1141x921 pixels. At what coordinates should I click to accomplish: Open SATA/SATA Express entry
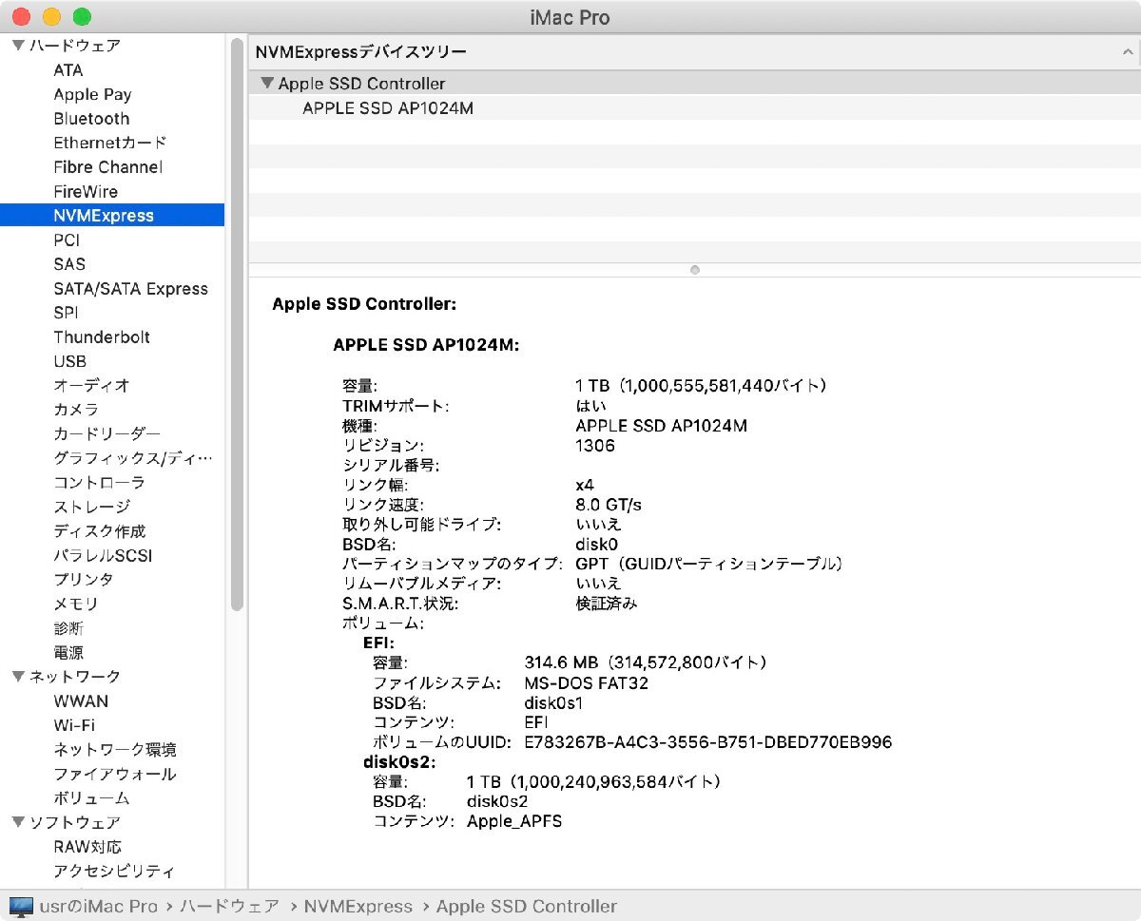(130, 289)
